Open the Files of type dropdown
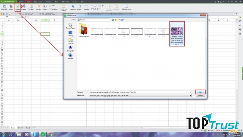The width and height of the screenshot is (243, 137). (190, 95)
